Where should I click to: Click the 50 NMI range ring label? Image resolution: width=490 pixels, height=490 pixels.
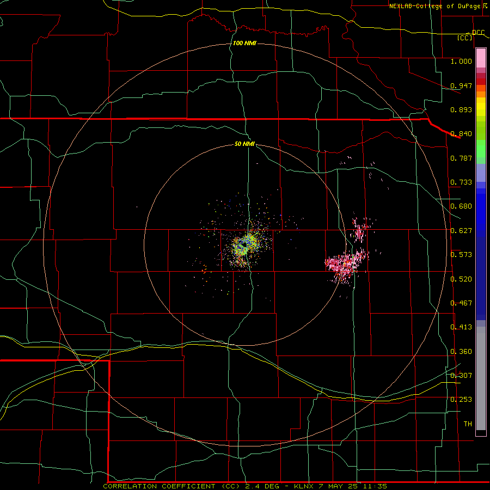[244, 144]
